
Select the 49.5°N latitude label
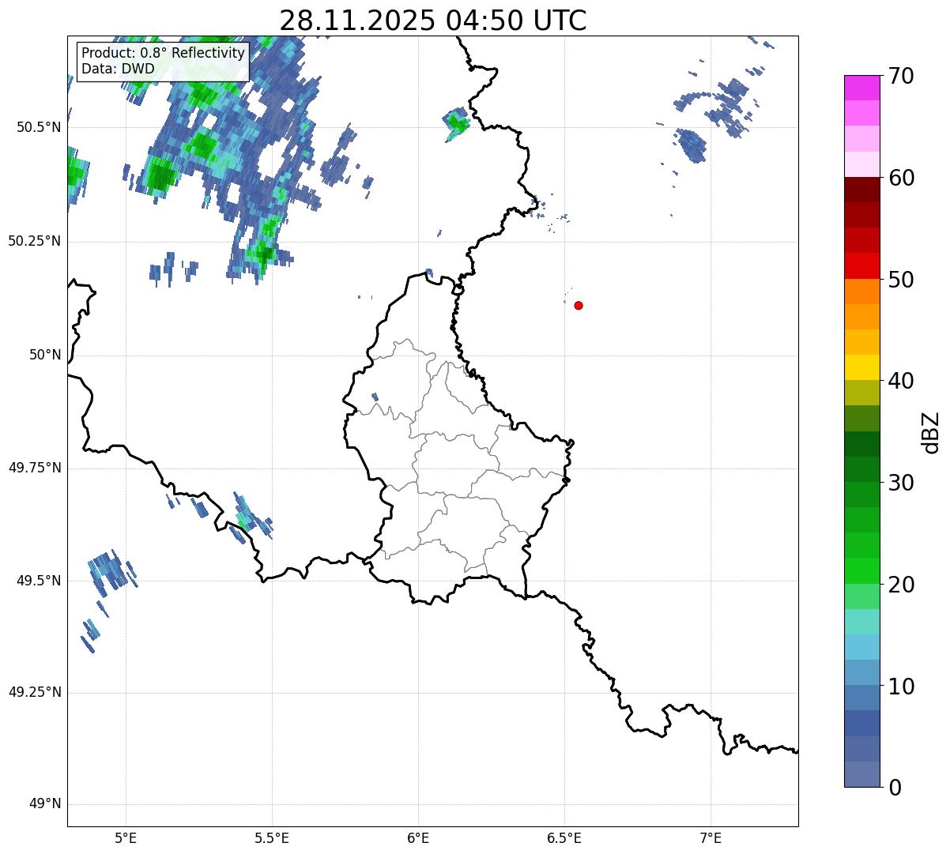39,581
